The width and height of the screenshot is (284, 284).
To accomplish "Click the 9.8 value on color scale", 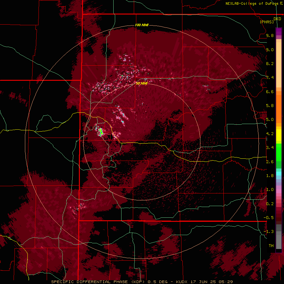I will click(x=270, y=35).
